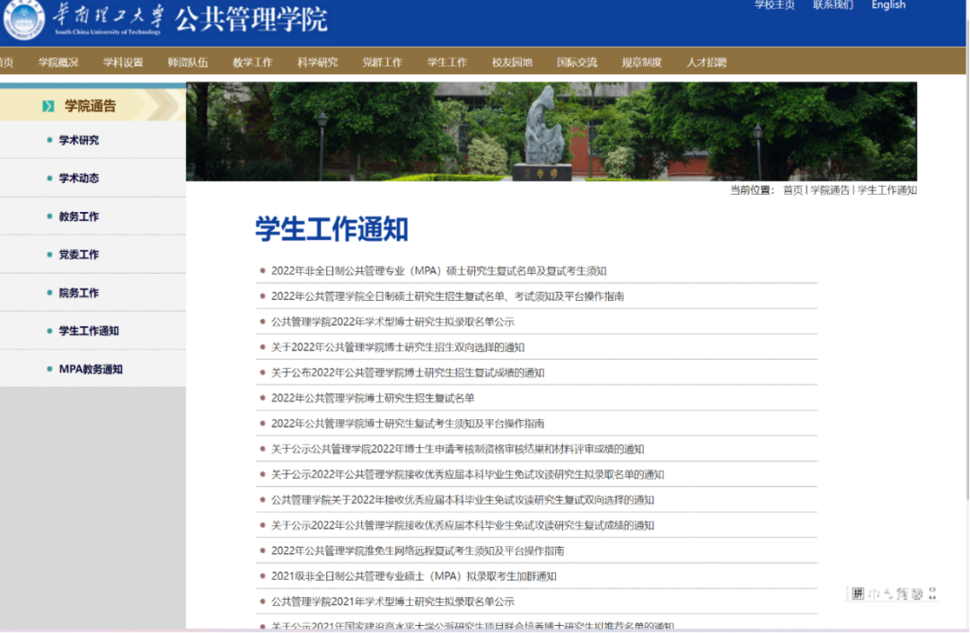Open 关于公示2022年免试攻读研究生复试成绩的通知
This screenshot has height=633, width=970.
(463, 525)
